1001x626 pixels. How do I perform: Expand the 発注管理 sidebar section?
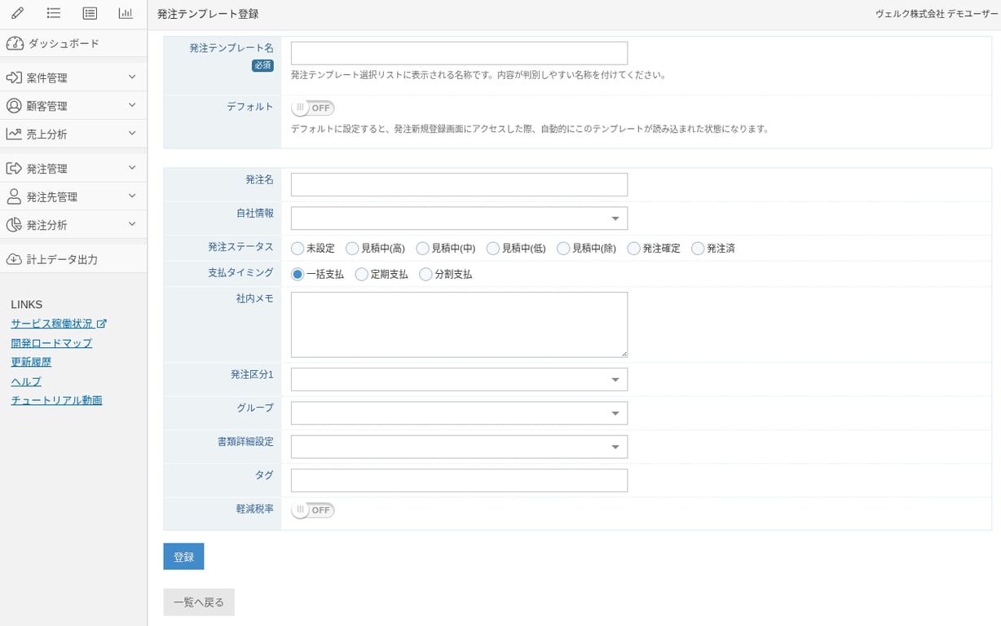pyautogui.click(x=73, y=167)
